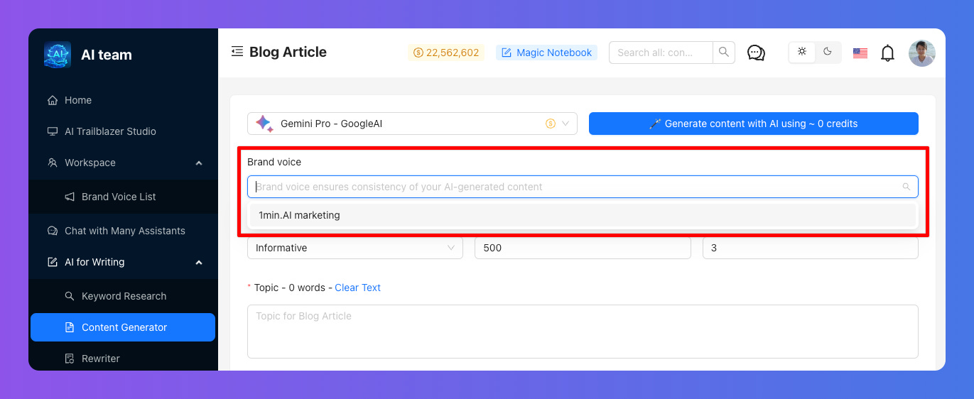Click the Content Generator document icon
974x399 pixels.
[70, 327]
